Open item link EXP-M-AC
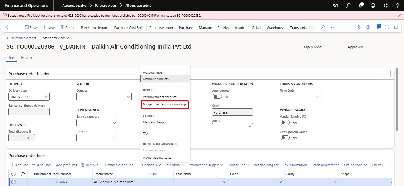This screenshot has height=186, width=404. point(62,182)
